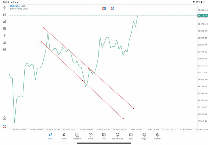The height and width of the screenshot is (145, 208).
Task: Toggle the red-blue one-click trading panel icon
Action: pos(104,8)
